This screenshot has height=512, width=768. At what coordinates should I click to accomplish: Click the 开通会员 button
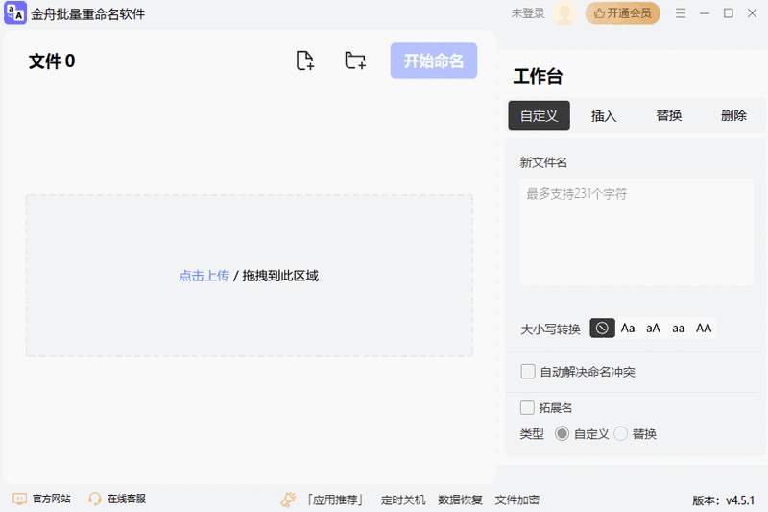622,13
